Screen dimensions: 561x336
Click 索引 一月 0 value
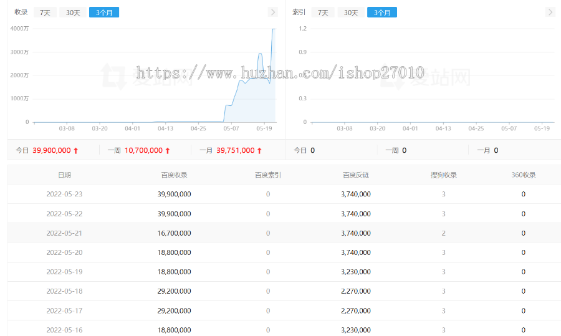(x=496, y=151)
